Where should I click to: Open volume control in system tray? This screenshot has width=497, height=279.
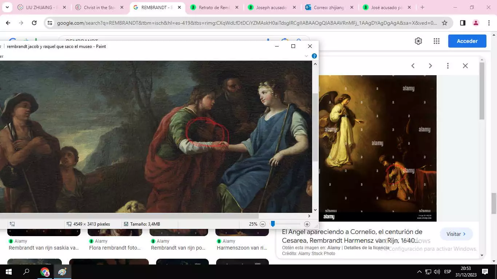tap(437, 272)
